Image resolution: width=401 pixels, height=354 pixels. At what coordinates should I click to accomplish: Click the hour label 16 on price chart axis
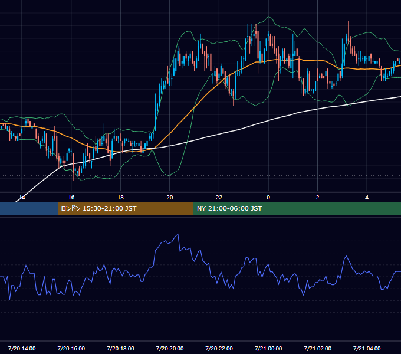point(71,198)
